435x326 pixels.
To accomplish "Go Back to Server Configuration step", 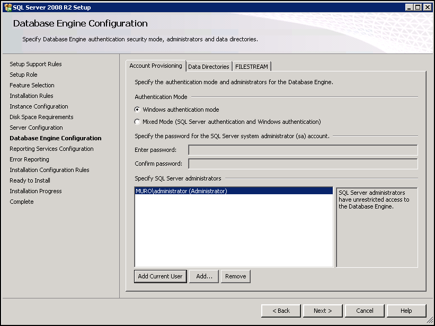I will click(281, 311).
